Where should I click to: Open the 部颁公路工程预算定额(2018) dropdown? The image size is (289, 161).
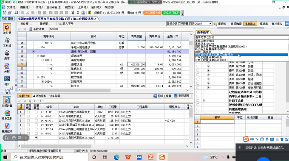tap(210, 24)
